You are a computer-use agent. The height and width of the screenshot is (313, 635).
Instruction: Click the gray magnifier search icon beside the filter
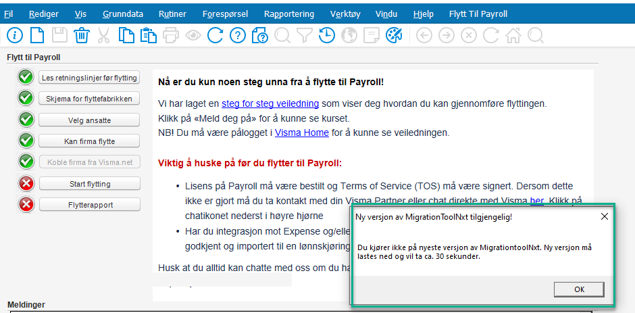click(x=282, y=35)
